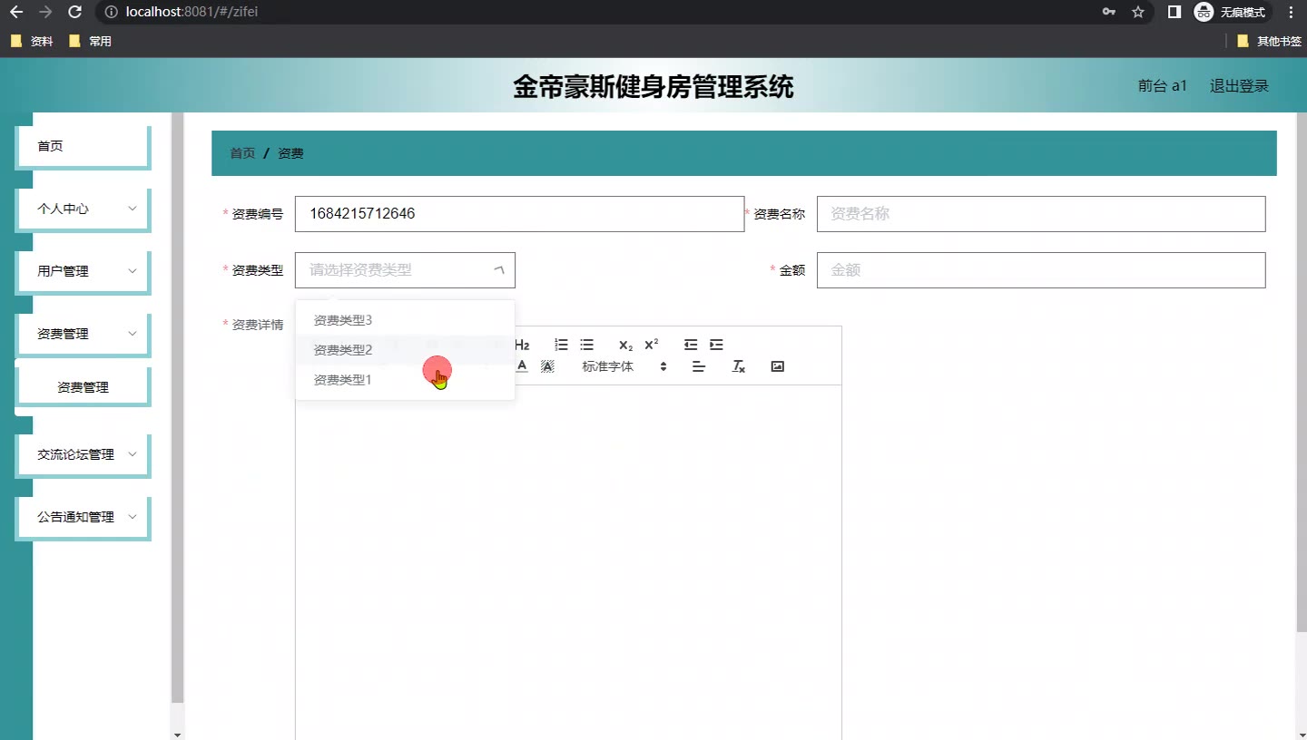This screenshot has width=1307, height=740.
Task: Click the 资费名称 input field
Action: point(1041,214)
